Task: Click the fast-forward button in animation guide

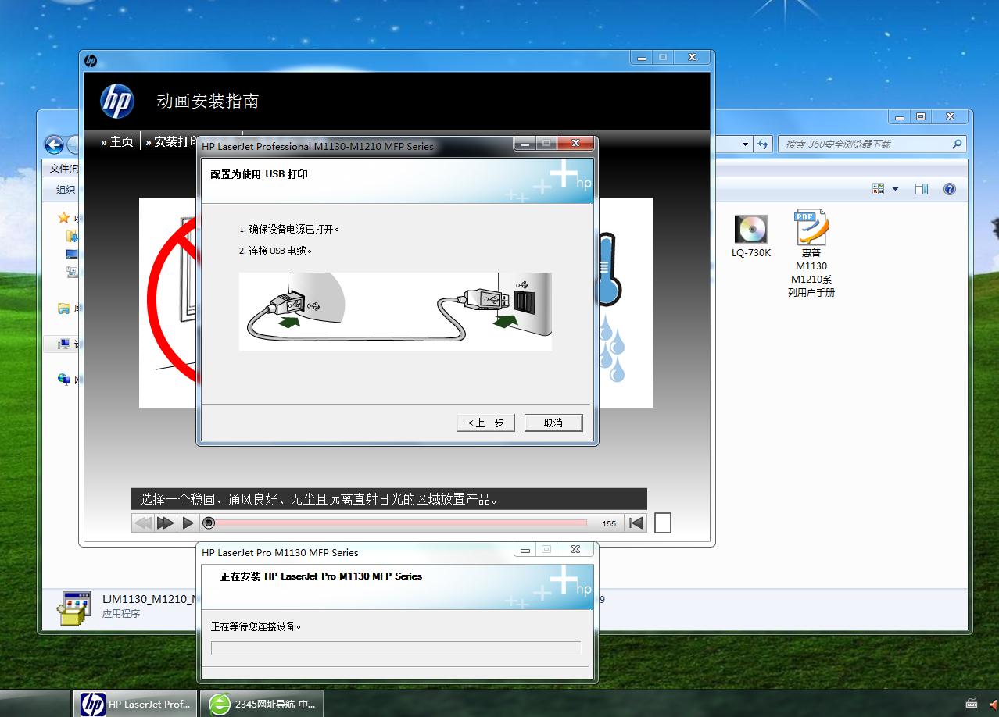Action: (x=165, y=523)
